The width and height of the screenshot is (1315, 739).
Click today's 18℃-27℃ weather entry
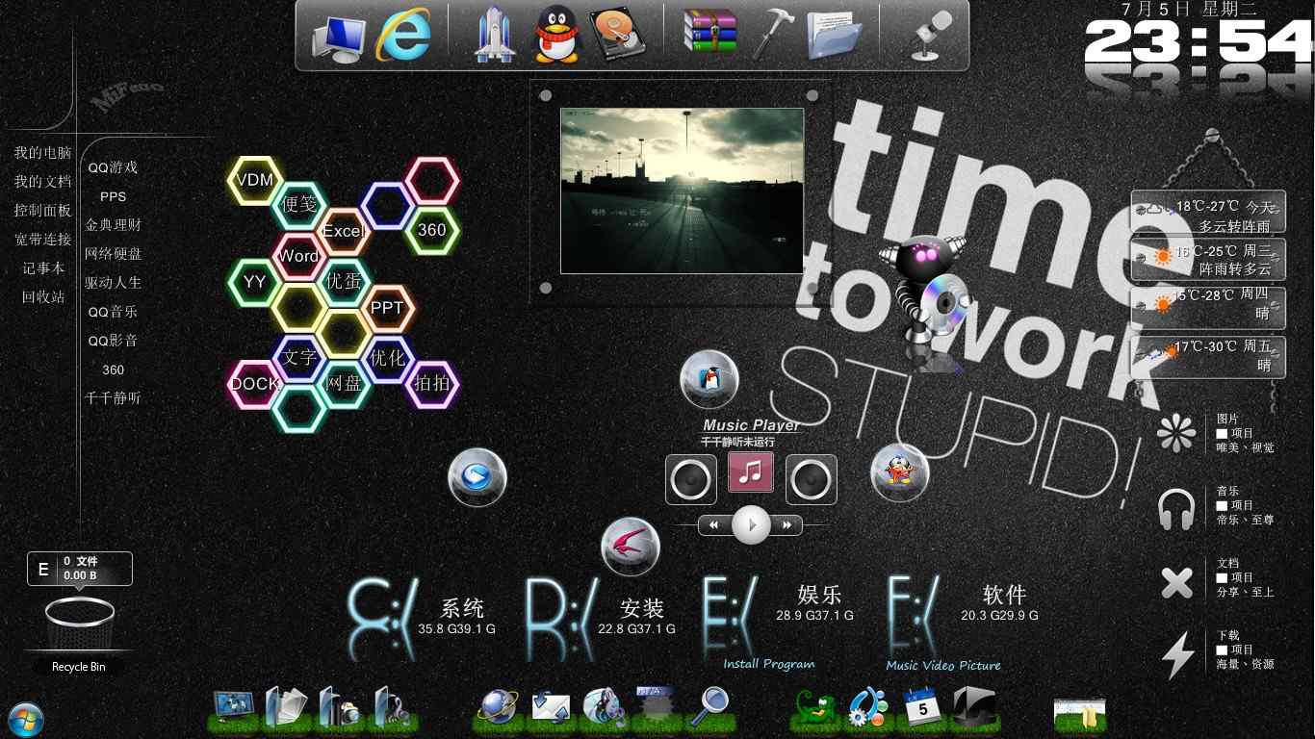point(1208,212)
